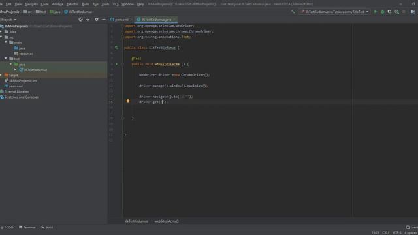
Task: Click the rightmost icon in top toolbar
Action: [x=413, y=12]
